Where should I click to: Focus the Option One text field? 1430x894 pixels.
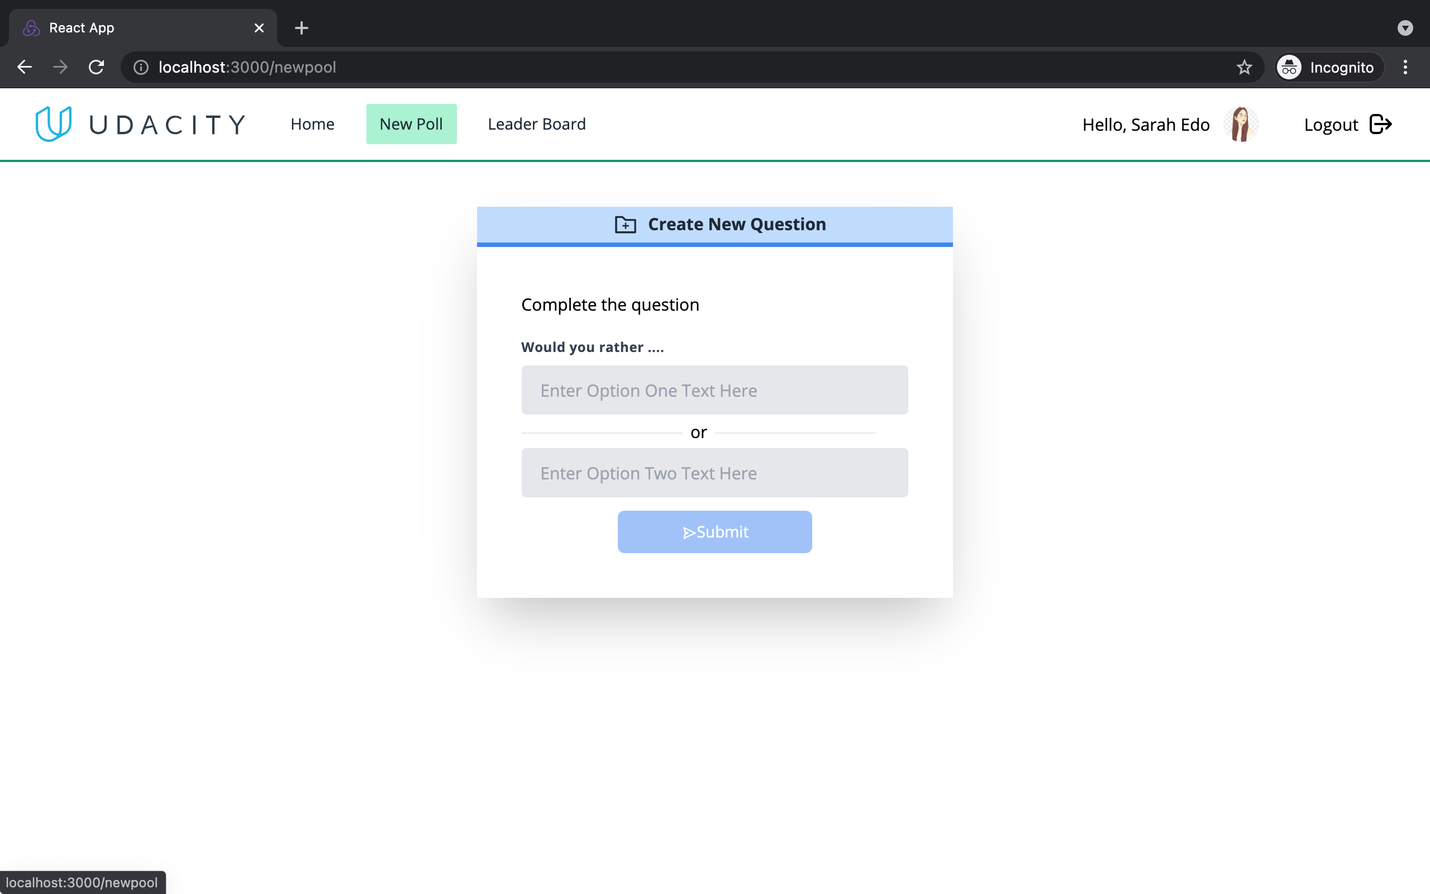tap(714, 390)
